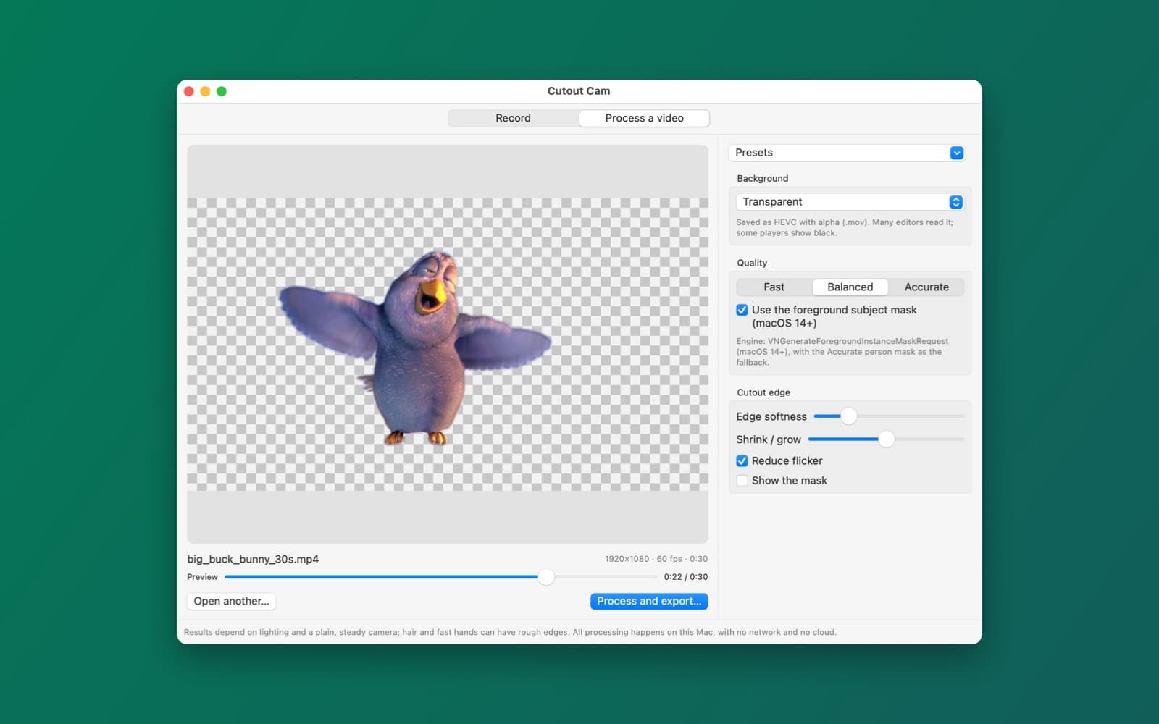Disable the Reduce flicker checkbox
The image size is (1159, 724).
(742, 461)
